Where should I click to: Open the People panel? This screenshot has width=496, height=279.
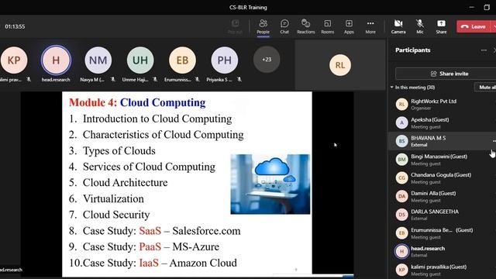click(263, 26)
